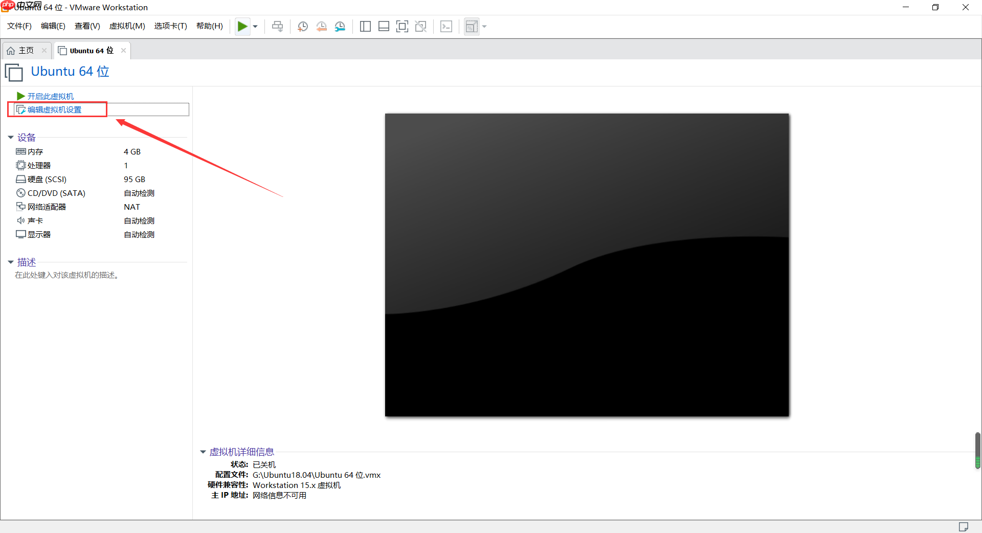This screenshot has height=533, width=982.
Task: Open the 虚拟机(M) menu
Action: click(x=127, y=26)
